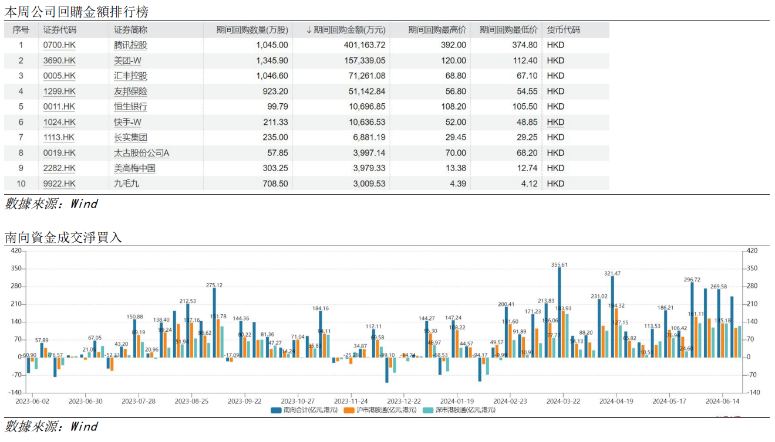
Task: Click the 2023-06-02 date on the x-axis
Action: tap(32, 401)
